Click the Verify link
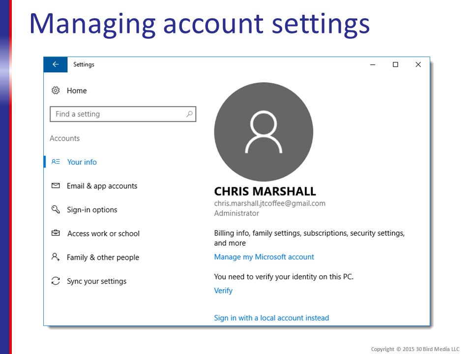Image resolution: width=472 pixels, height=354 pixels. (x=223, y=291)
